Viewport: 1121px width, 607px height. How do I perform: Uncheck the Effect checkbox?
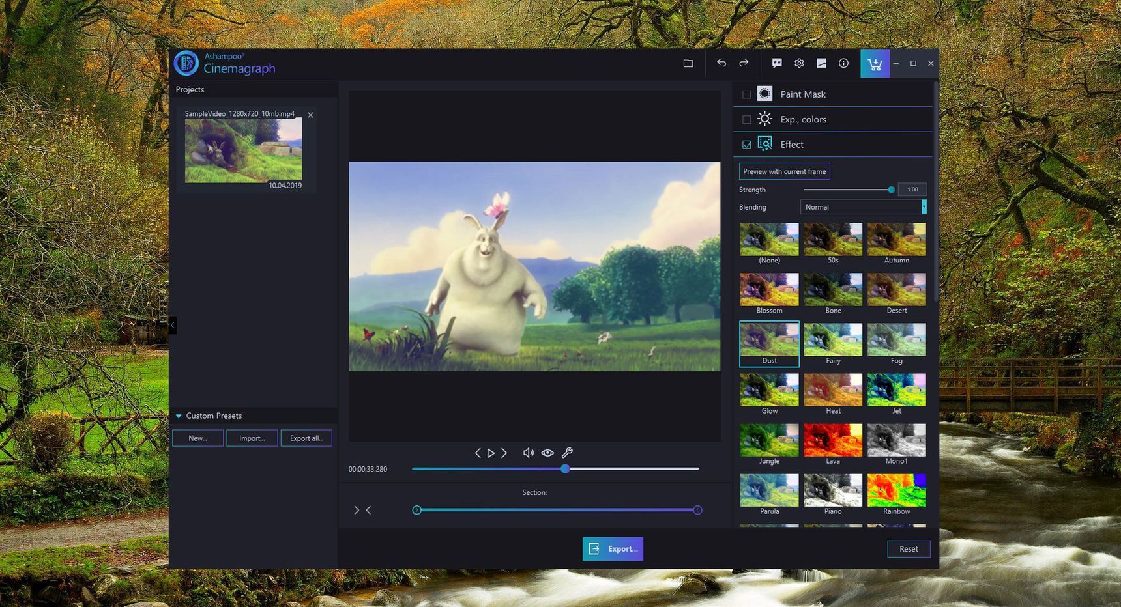[x=747, y=145]
